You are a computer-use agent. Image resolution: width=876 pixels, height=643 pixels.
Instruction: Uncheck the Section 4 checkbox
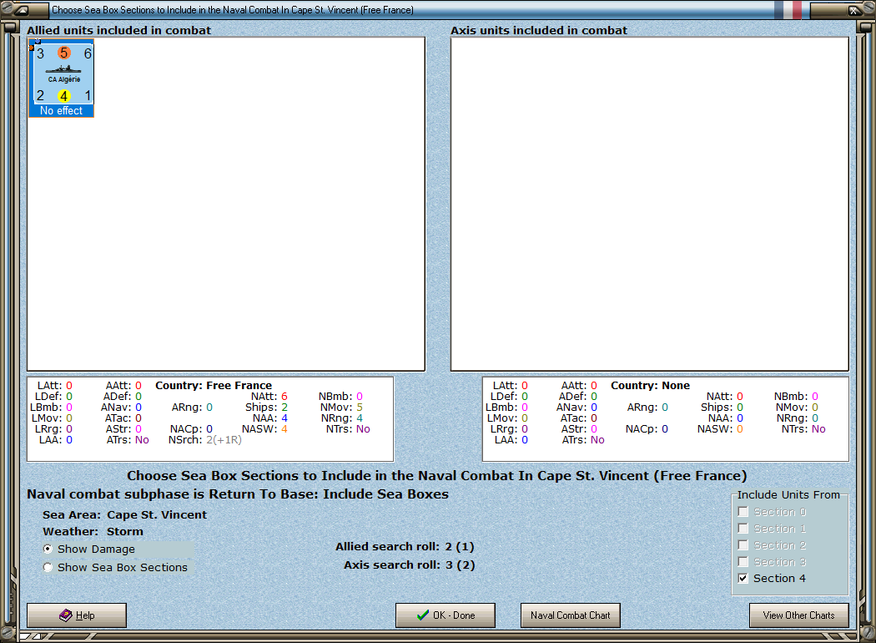click(x=743, y=578)
